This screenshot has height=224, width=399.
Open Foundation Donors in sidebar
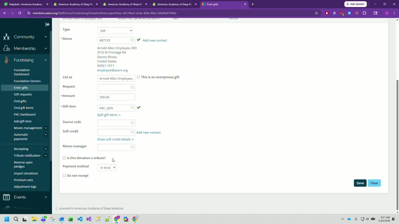click(x=27, y=81)
